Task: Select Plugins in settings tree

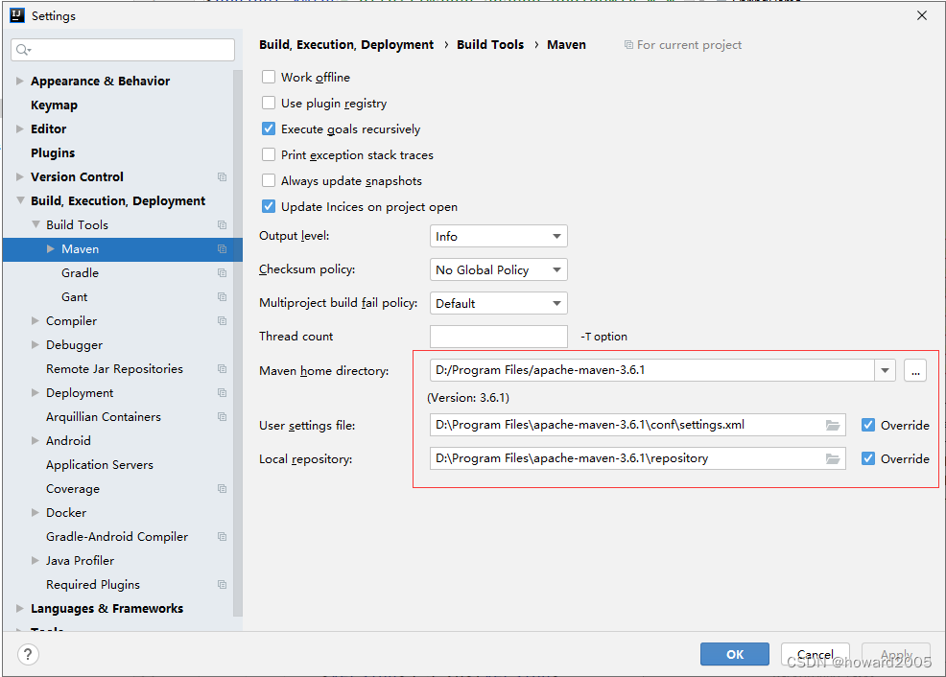Action: pos(53,152)
